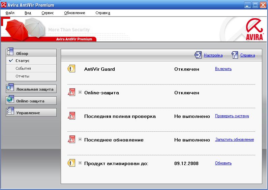Click red alert icon for Последнее обновление
Screen dimensions: 268x190
pos(71,139)
